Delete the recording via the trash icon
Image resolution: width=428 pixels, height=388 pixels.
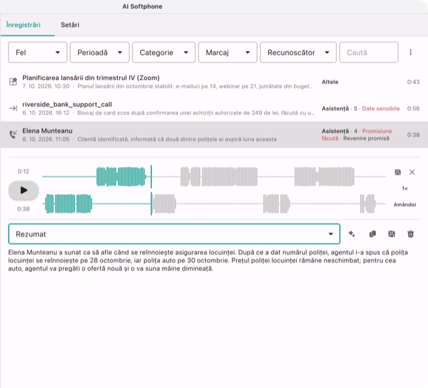click(x=411, y=234)
